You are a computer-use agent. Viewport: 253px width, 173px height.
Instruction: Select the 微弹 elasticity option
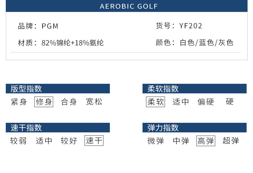156,141
